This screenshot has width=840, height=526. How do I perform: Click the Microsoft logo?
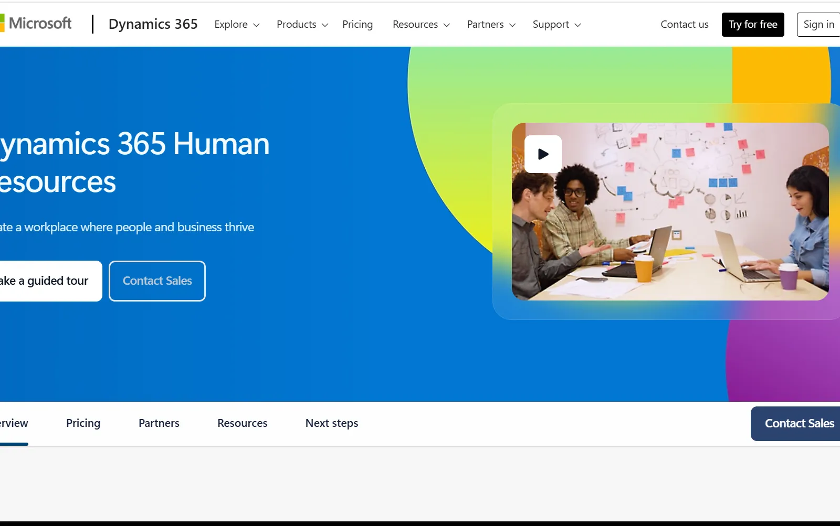click(36, 24)
